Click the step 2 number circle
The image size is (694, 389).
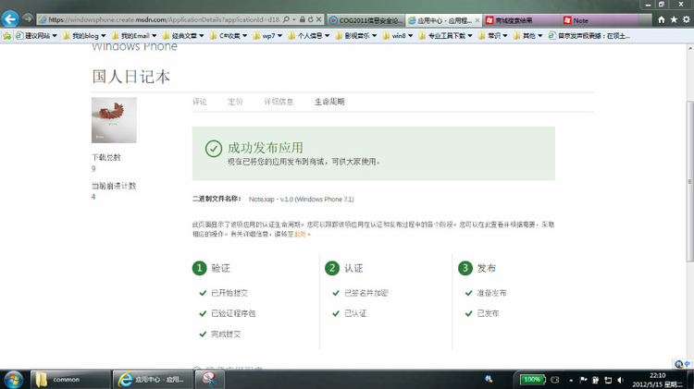point(332,268)
